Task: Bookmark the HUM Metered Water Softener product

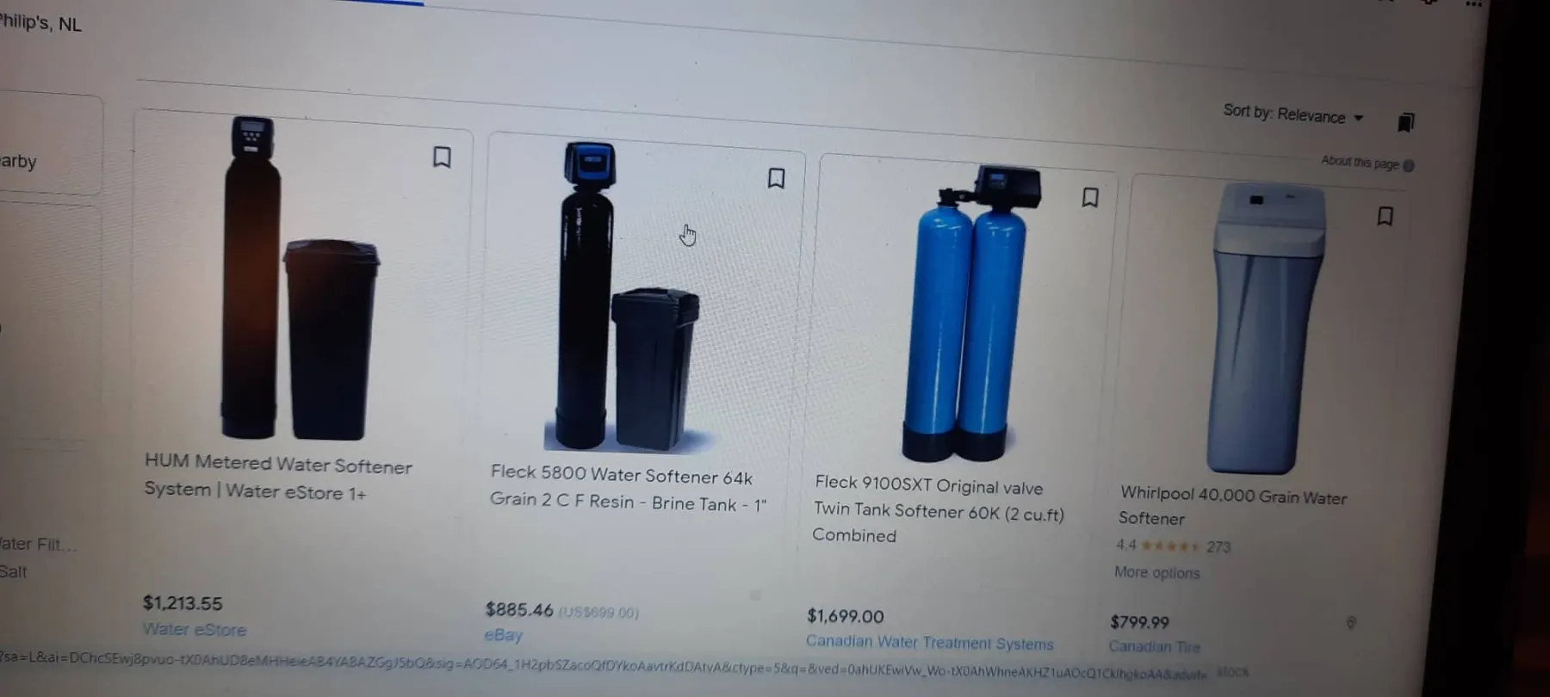Action: point(442,157)
